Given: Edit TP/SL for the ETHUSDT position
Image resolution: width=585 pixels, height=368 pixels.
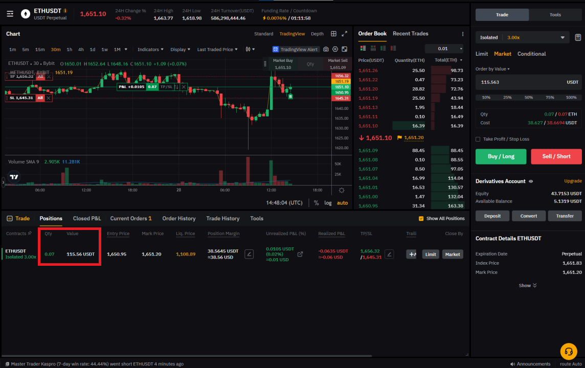Looking at the screenshot, I should [389, 255].
